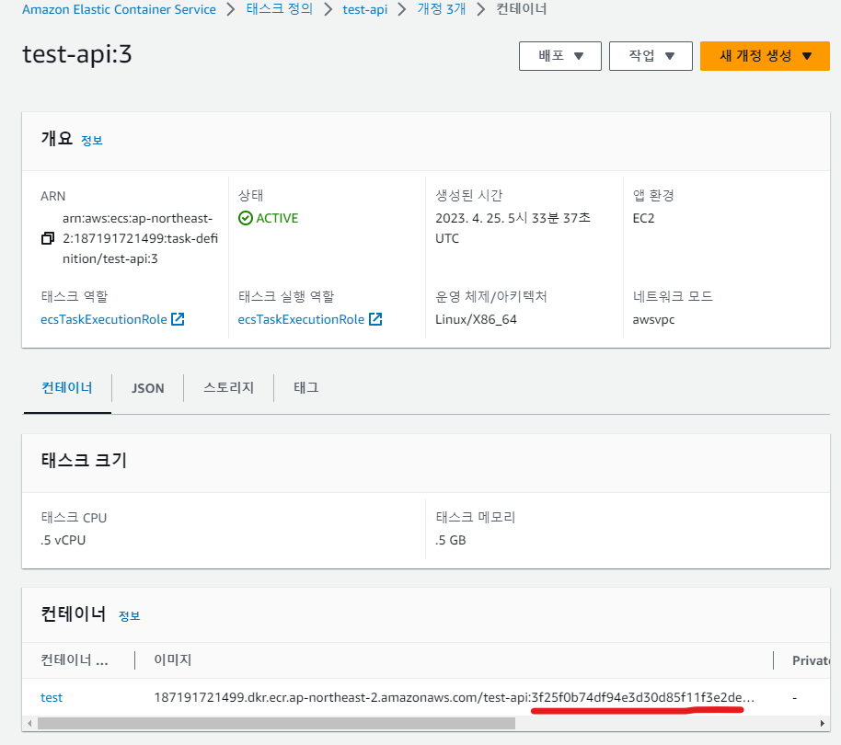Click the green ACTIVE status check icon
This screenshot has height=745, width=841.
click(245, 218)
